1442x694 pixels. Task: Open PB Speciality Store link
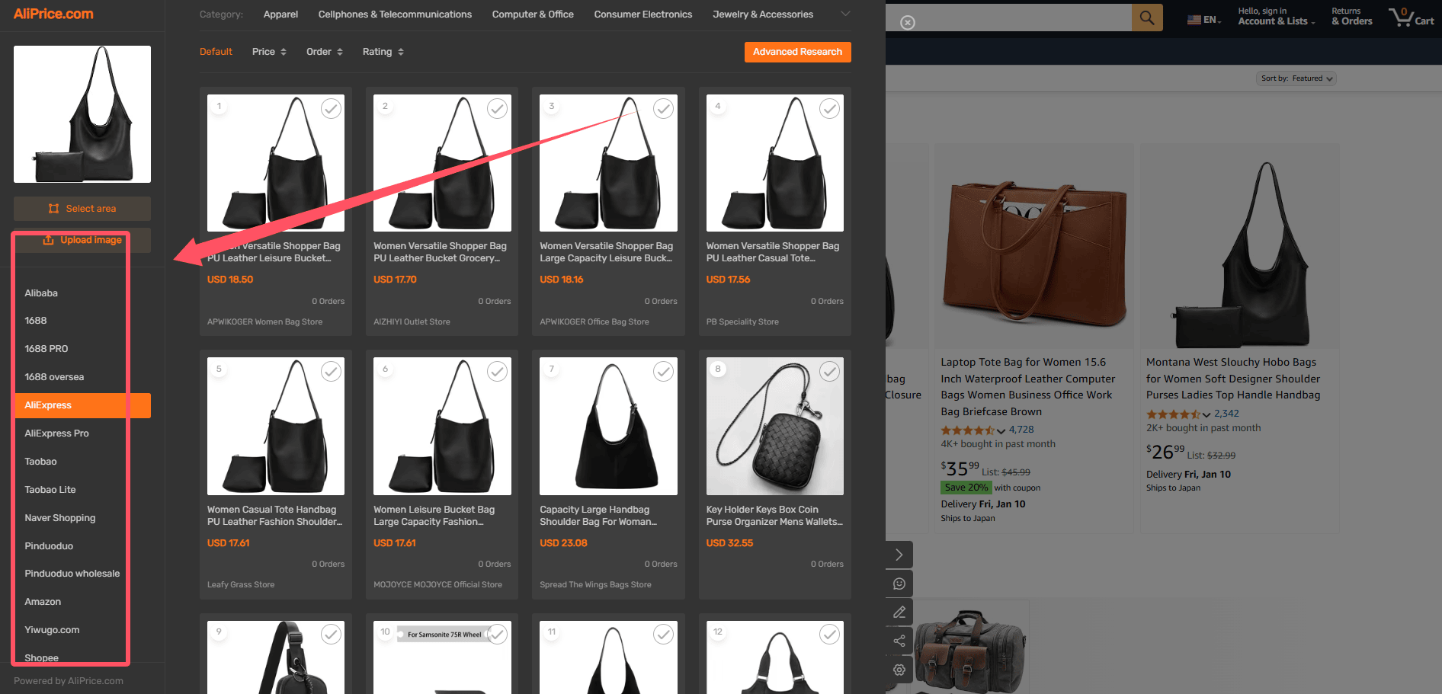[x=742, y=322]
